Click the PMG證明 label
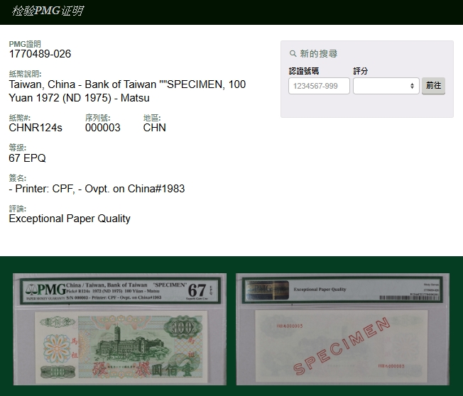 [x=25, y=44]
